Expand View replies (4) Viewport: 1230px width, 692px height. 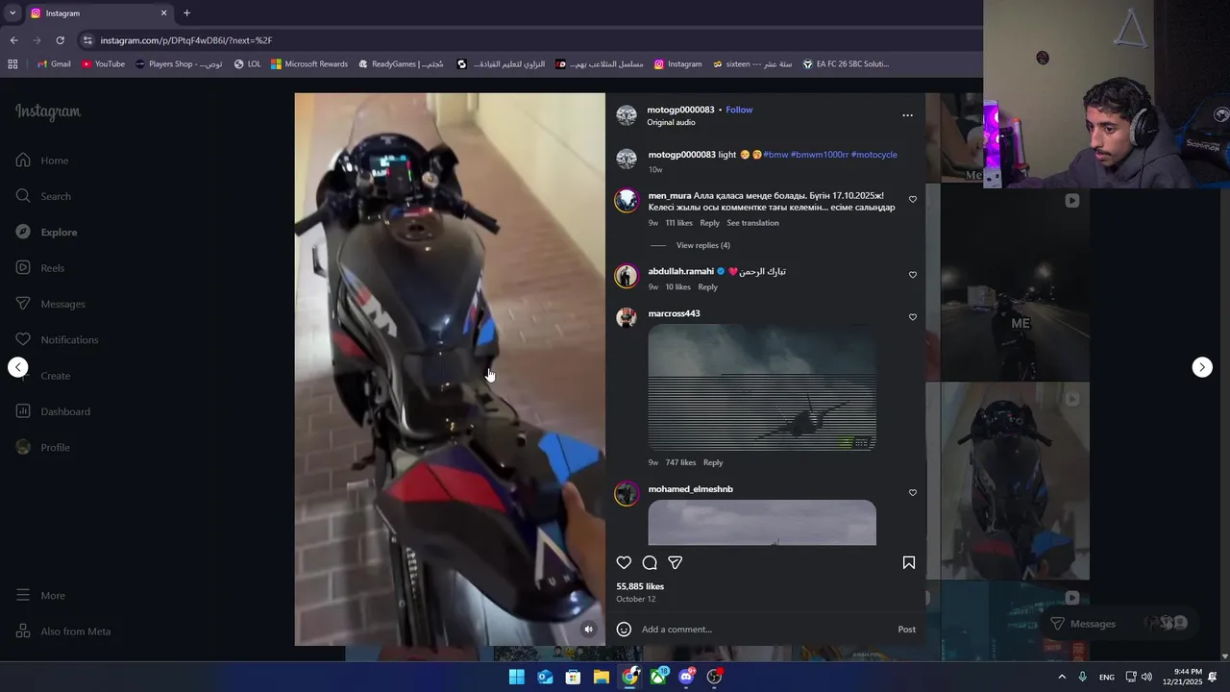tap(703, 246)
